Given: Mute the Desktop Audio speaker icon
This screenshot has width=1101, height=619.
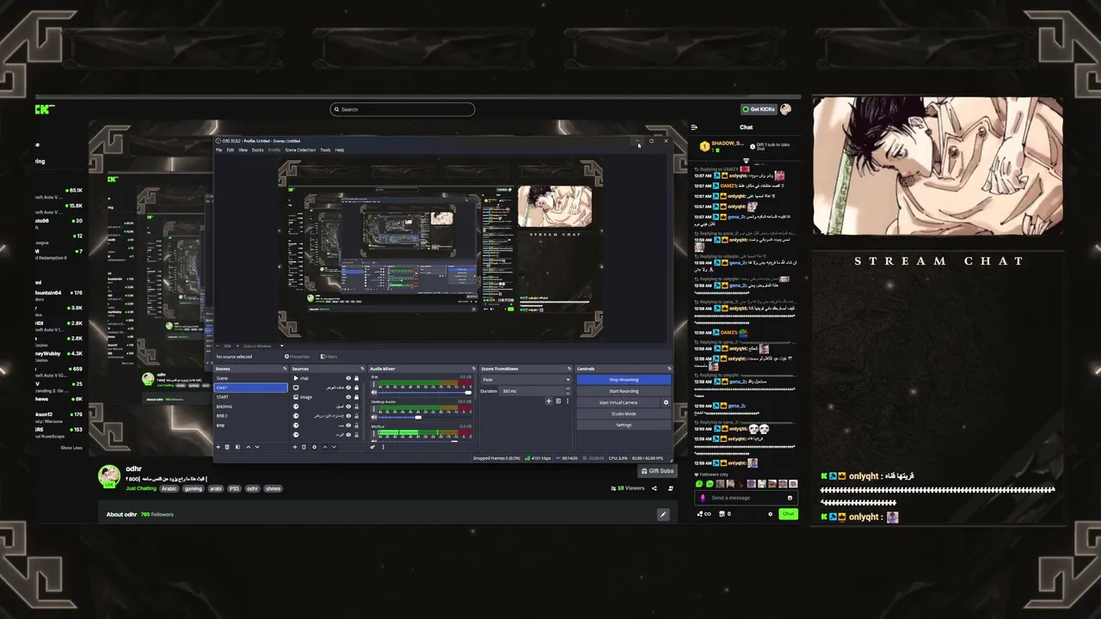Looking at the screenshot, I should tap(374, 417).
